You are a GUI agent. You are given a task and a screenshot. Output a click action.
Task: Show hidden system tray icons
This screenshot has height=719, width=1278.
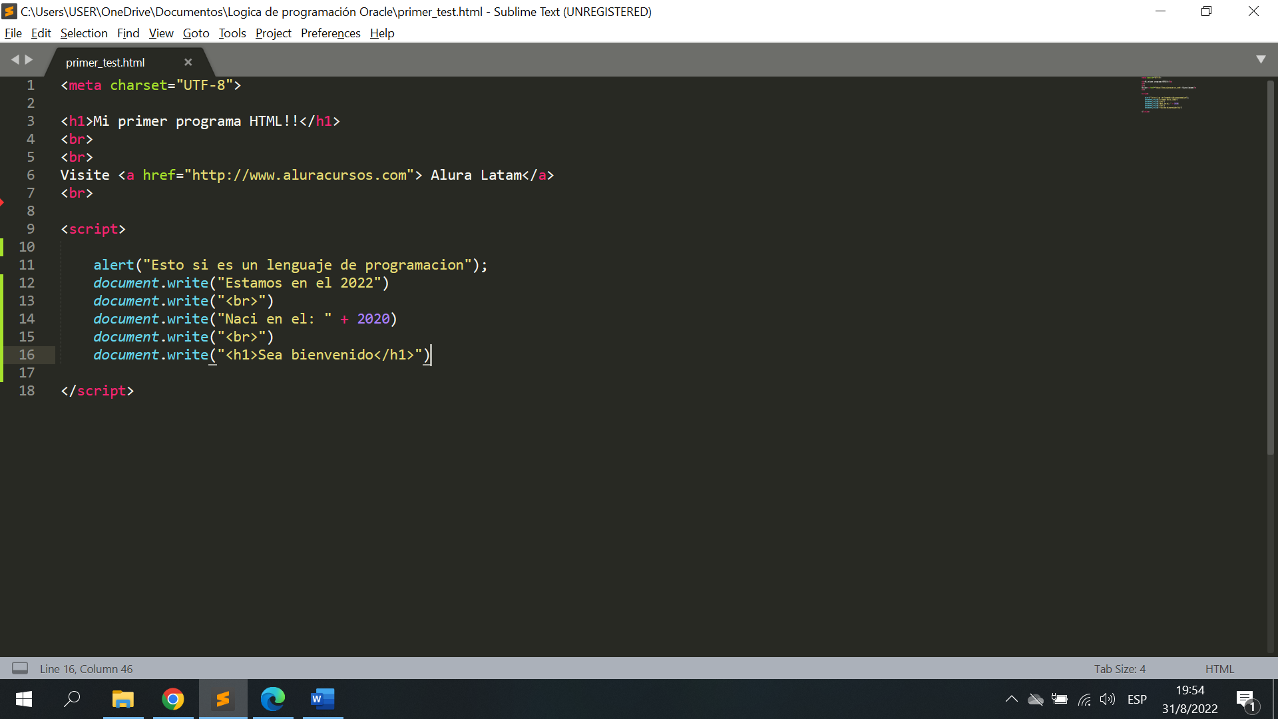tap(1011, 699)
